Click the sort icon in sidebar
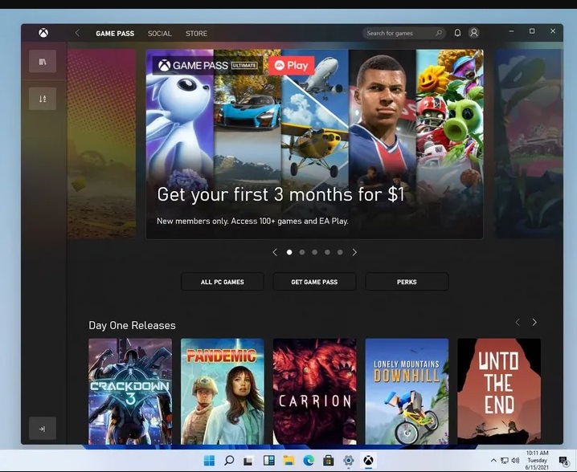The image size is (577, 472). coord(43,99)
